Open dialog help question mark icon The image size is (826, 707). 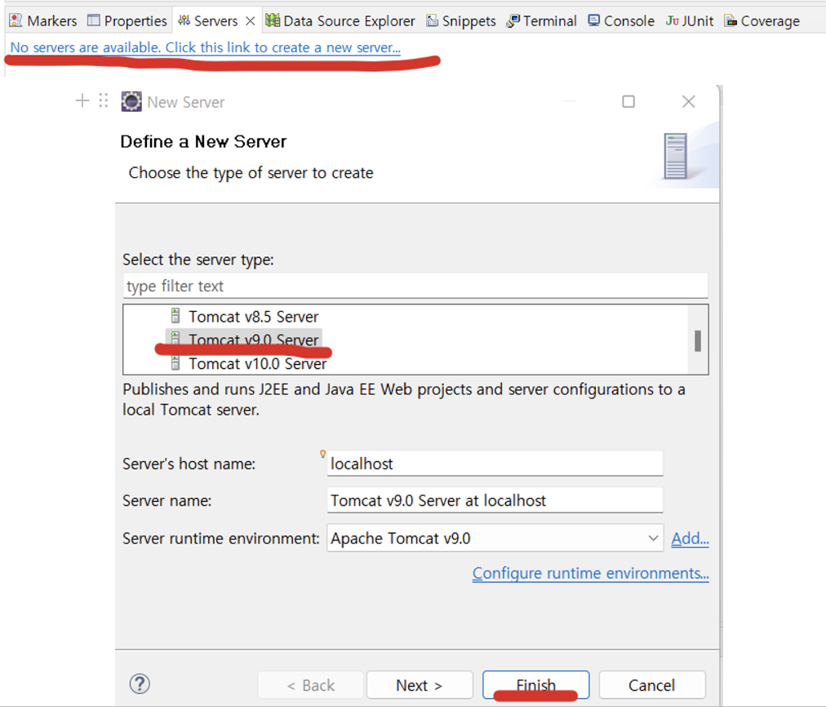(140, 684)
